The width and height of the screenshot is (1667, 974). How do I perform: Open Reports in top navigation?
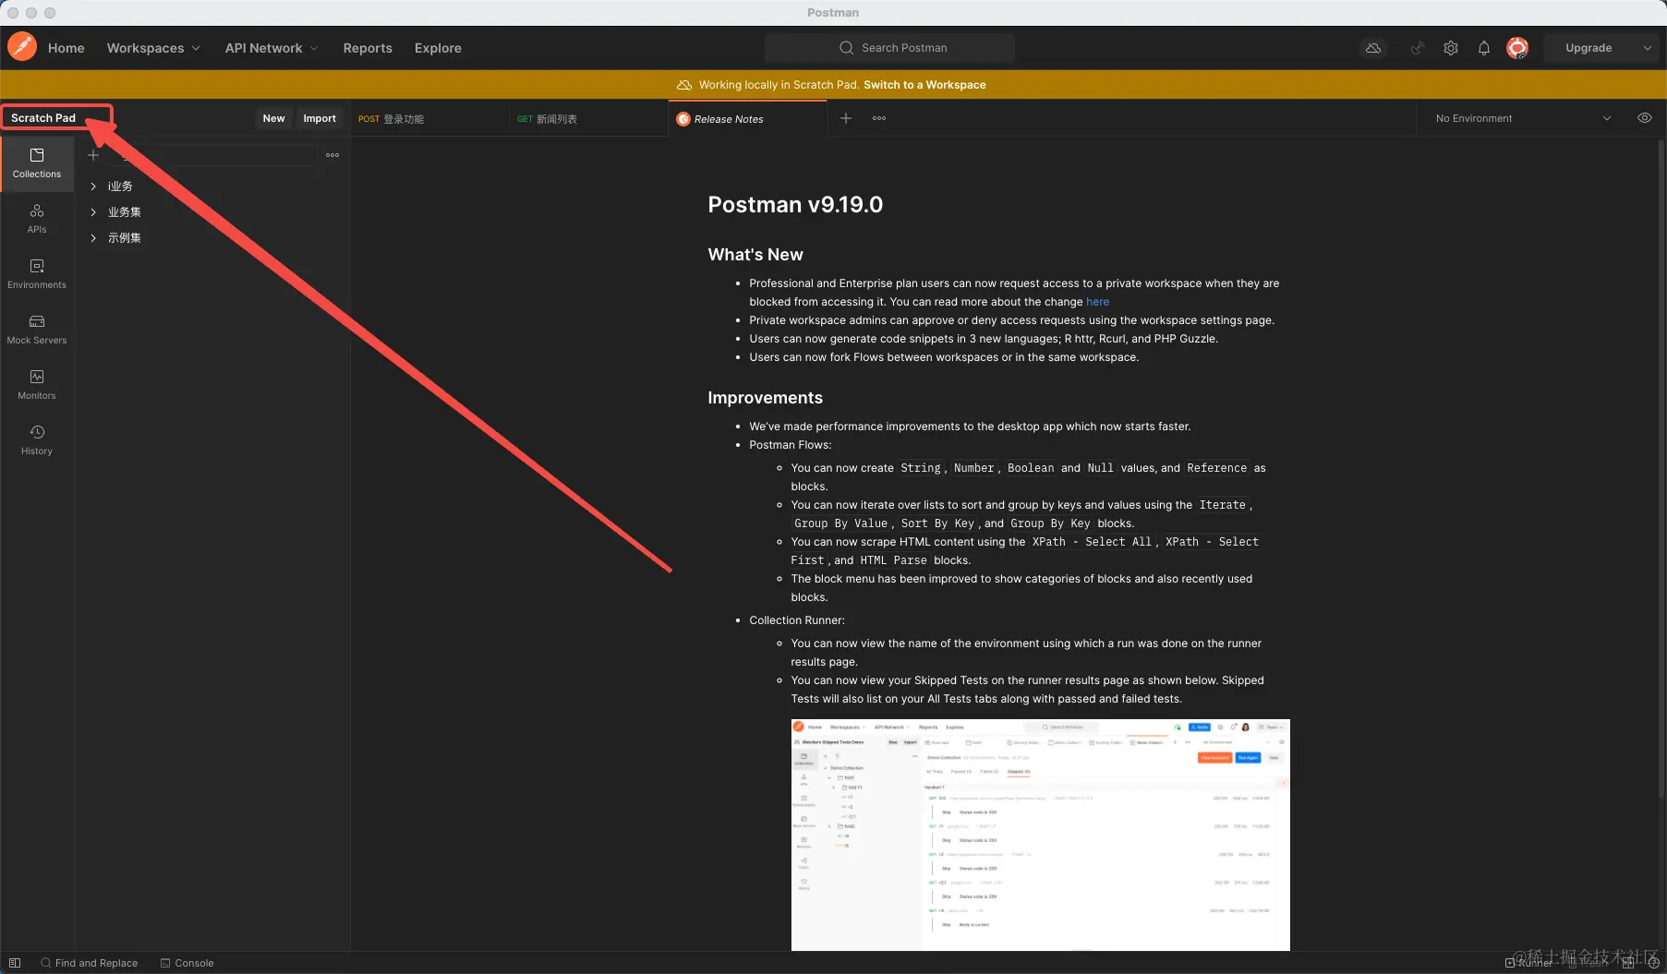pos(368,48)
